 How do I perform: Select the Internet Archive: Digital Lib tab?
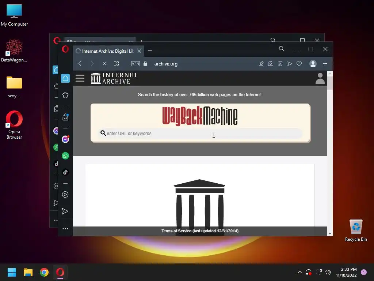[x=108, y=51]
